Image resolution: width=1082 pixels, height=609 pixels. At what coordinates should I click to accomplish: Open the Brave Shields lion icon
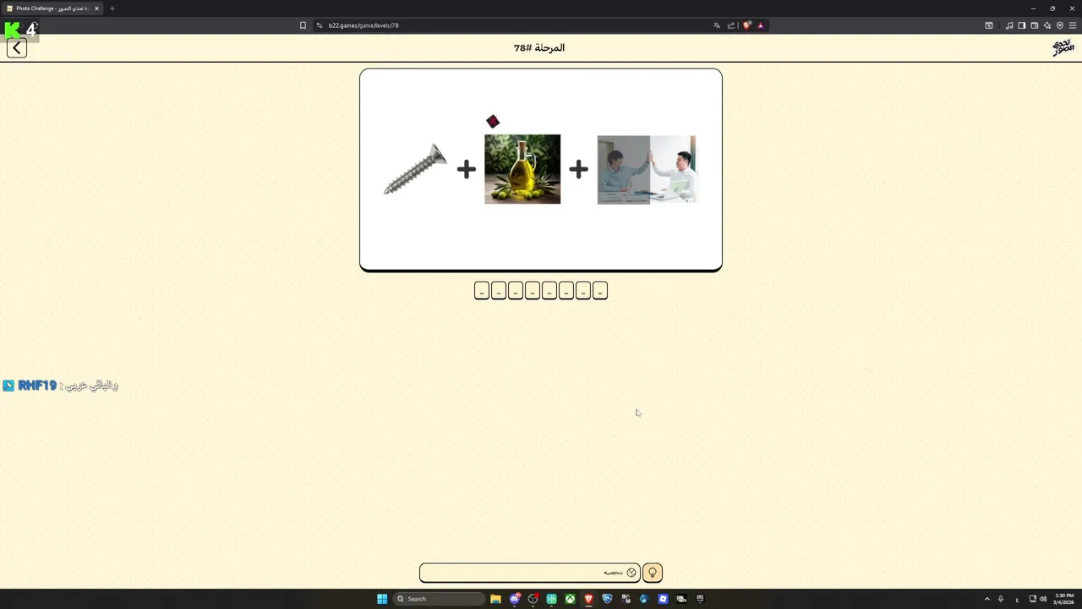(x=747, y=25)
